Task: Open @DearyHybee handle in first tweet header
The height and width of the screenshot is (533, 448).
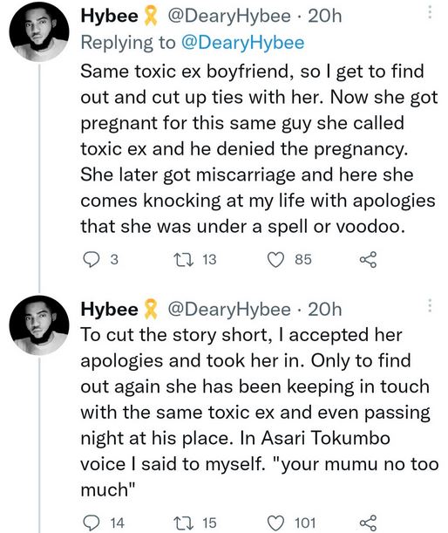Action: pyautogui.click(x=229, y=17)
